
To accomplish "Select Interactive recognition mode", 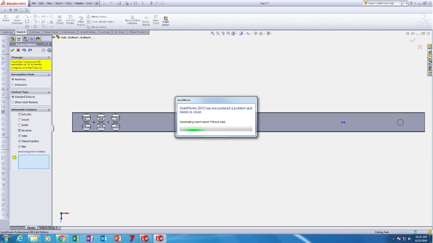I will [x=13, y=85].
